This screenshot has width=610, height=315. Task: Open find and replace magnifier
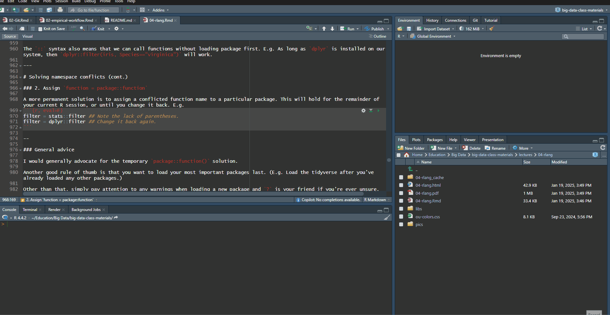[82, 28]
